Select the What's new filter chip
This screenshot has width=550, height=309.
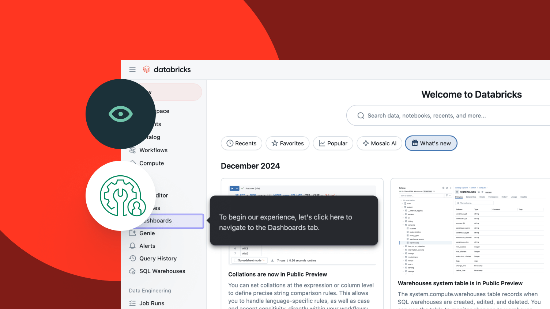pyautogui.click(x=431, y=143)
